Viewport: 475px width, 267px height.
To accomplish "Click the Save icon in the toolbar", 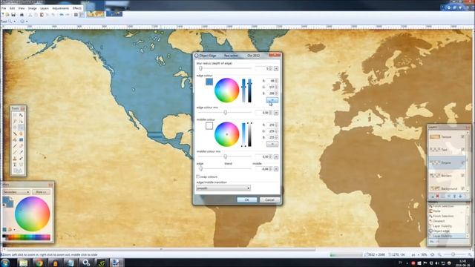I will click(x=13, y=15).
